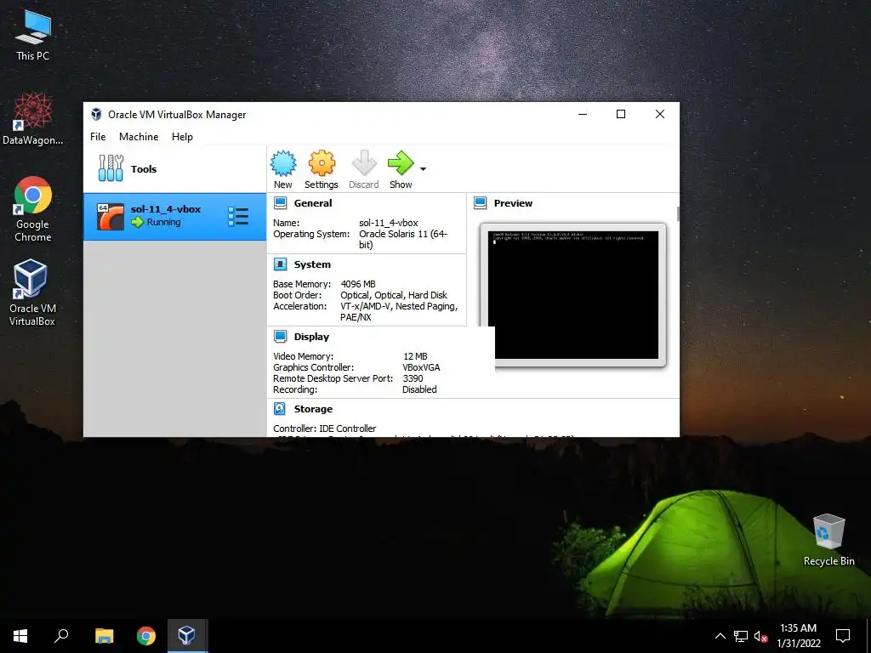
Task: Click the Discard toolbar icon
Action: coord(364,163)
